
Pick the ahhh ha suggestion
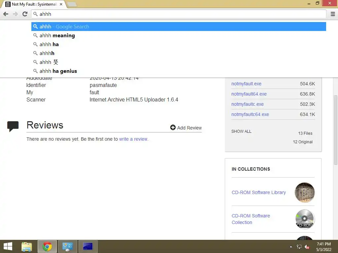coord(179,44)
